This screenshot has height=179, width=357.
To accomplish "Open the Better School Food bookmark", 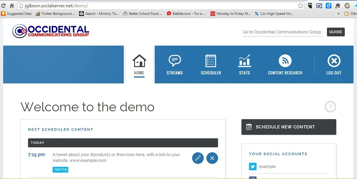I will point(142,14).
